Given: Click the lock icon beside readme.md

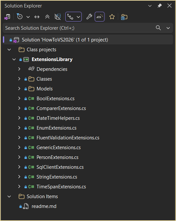Looking at the screenshot, I should [x=21, y=207].
